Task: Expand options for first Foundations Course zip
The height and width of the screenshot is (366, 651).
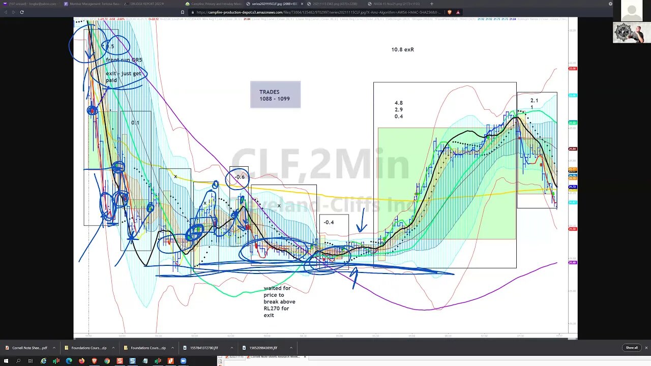Action: [x=113, y=348]
